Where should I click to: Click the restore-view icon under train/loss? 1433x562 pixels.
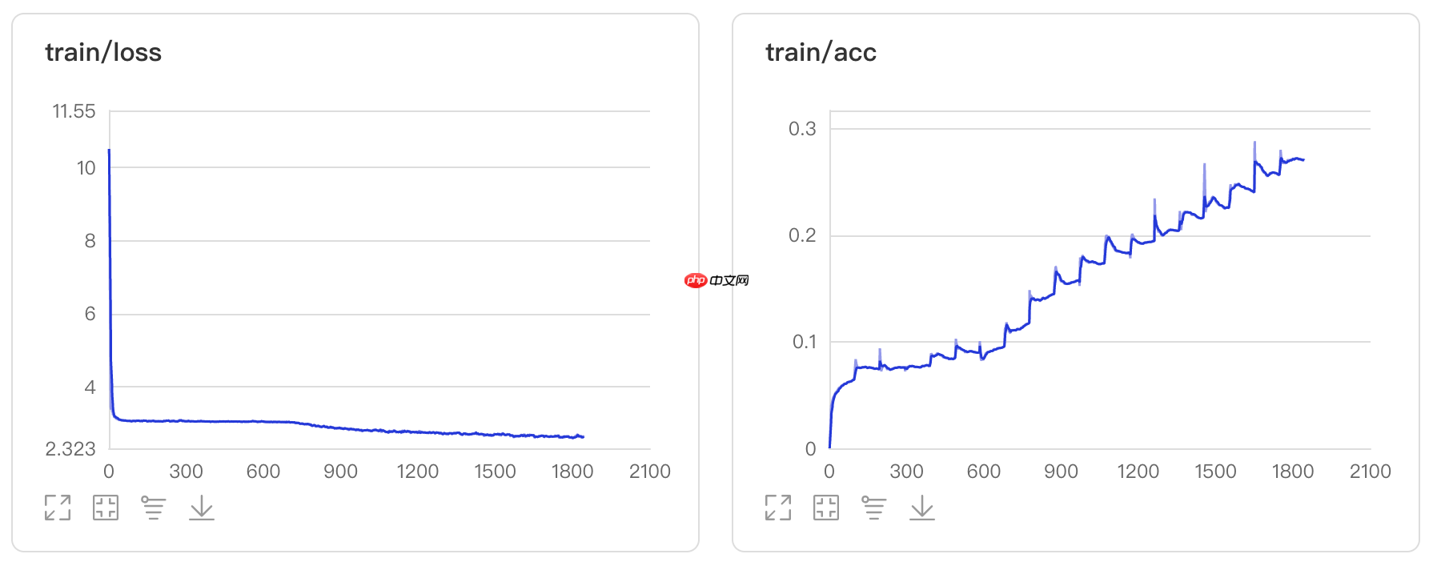pyautogui.click(x=106, y=508)
